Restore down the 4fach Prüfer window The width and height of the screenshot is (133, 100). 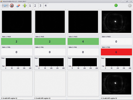click(x=127, y=1)
